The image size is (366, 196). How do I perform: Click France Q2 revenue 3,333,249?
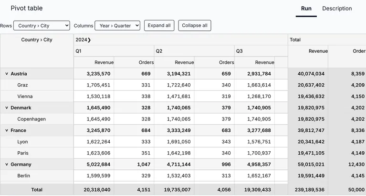(174, 130)
